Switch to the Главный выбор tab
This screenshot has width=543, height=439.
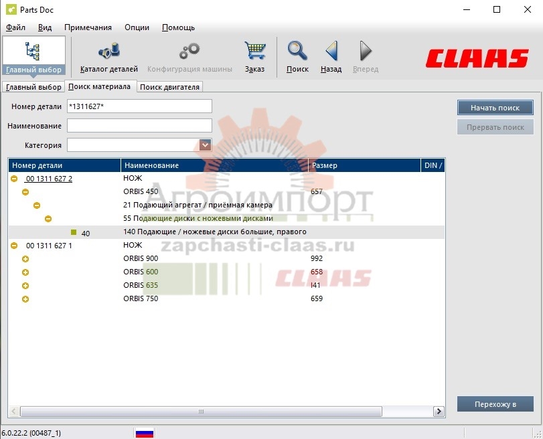tap(33, 87)
